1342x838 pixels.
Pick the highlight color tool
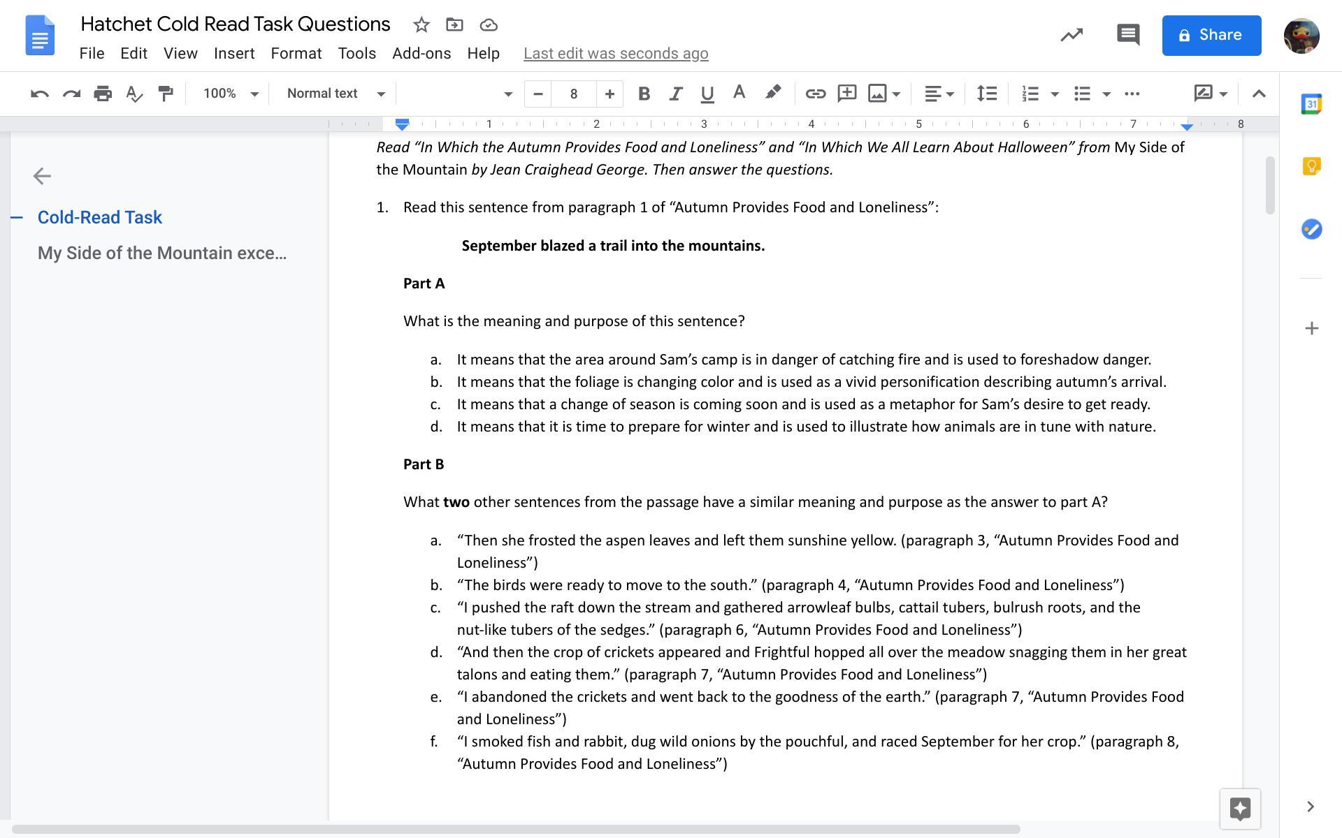pyautogui.click(x=772, y=94)
